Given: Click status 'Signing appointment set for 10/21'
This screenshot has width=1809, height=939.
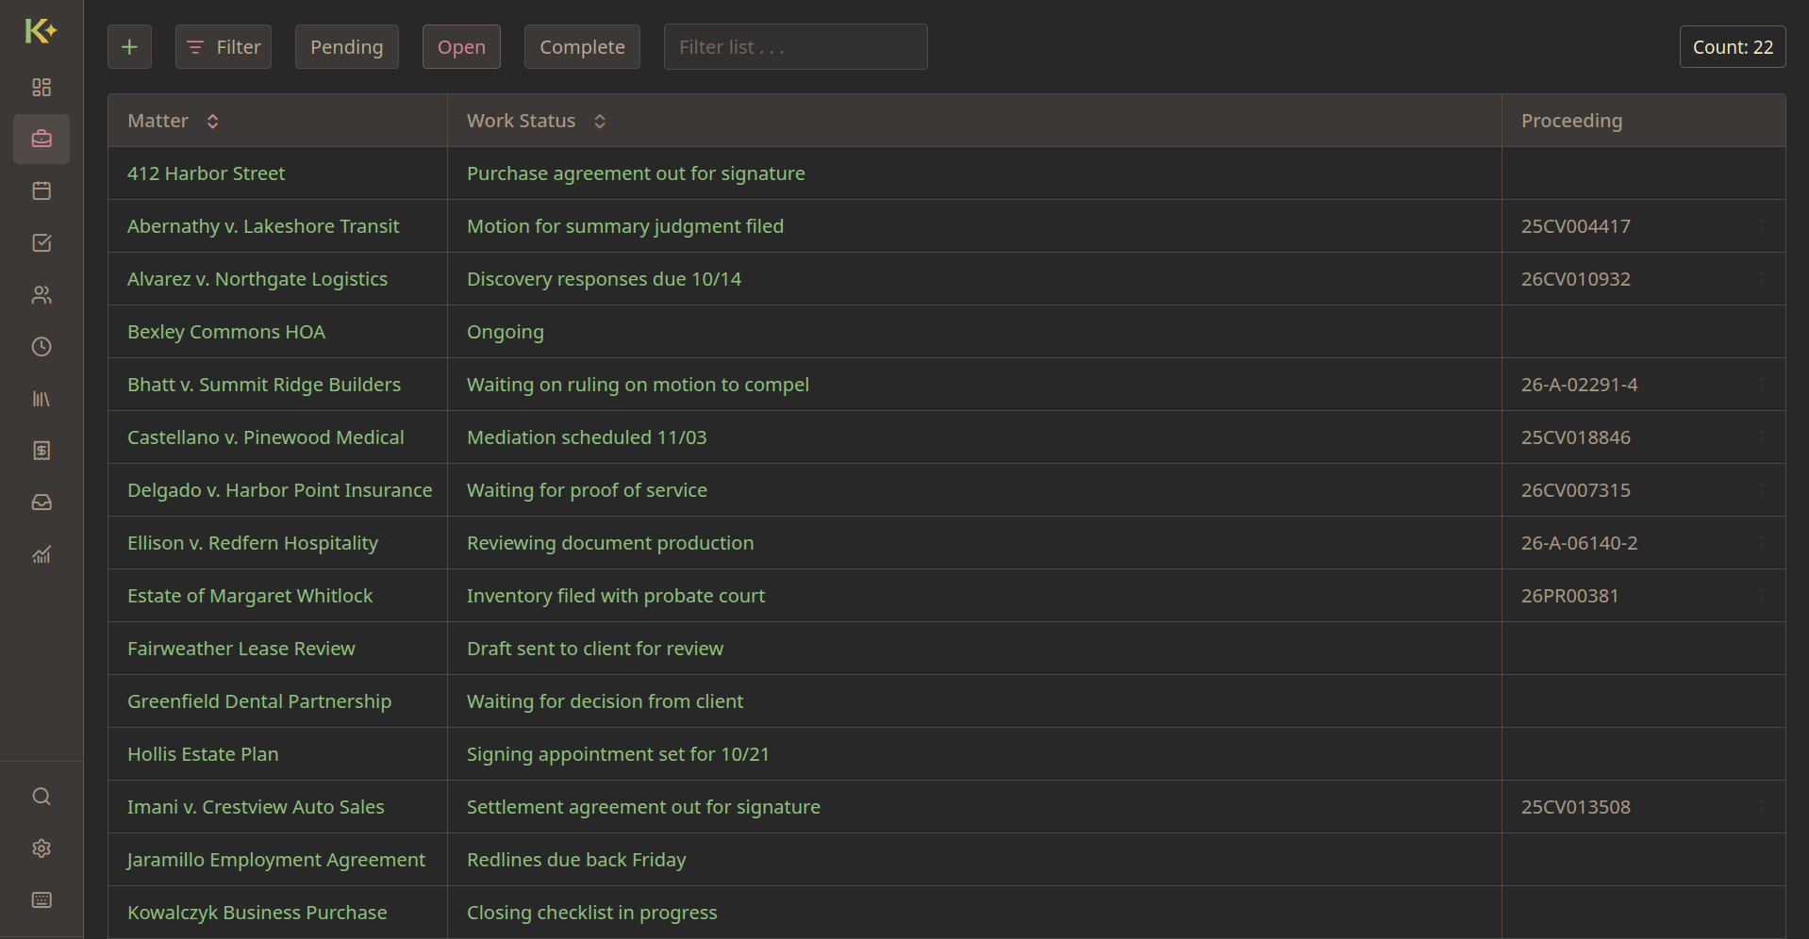Looking at the screenshot, I should 618,754.
